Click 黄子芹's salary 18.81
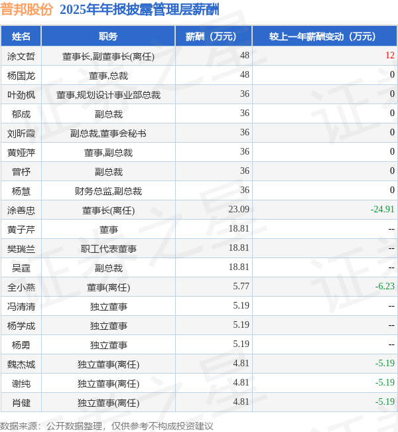The image size is (398, 432). (239, 228)
